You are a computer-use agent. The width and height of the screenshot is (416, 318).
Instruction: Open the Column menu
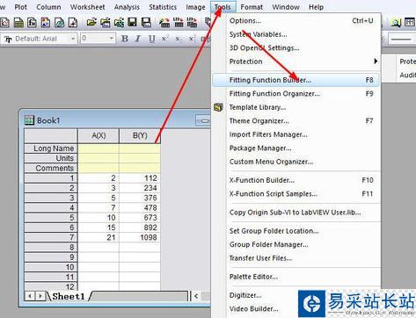click(x=48, y=7)
